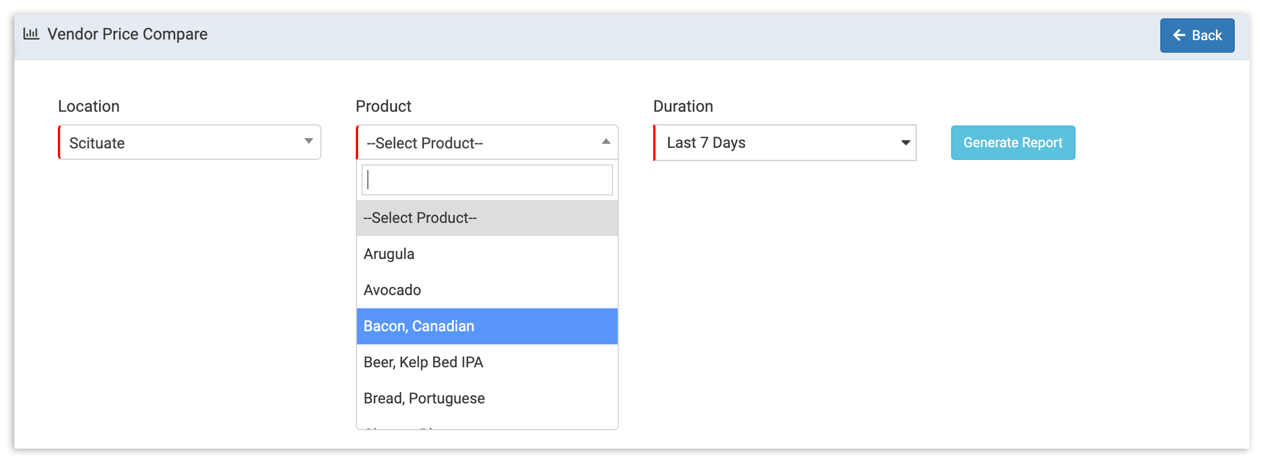The image size is (1264, 463).
Task: Open the Scituate location dropdown
Action: click(189, 143)
